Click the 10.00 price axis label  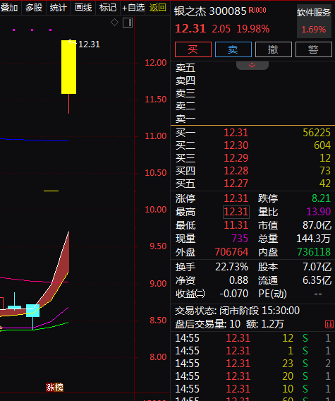156,210
